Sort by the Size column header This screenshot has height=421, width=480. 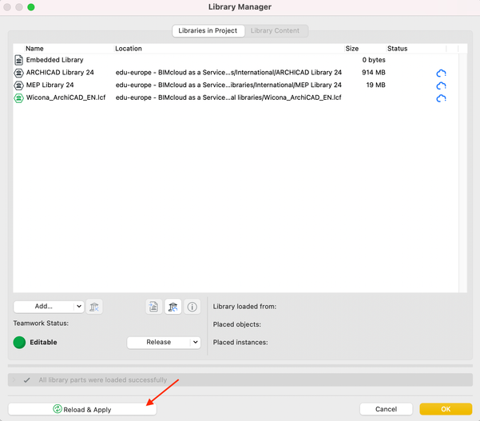click(x=352, y=49)
